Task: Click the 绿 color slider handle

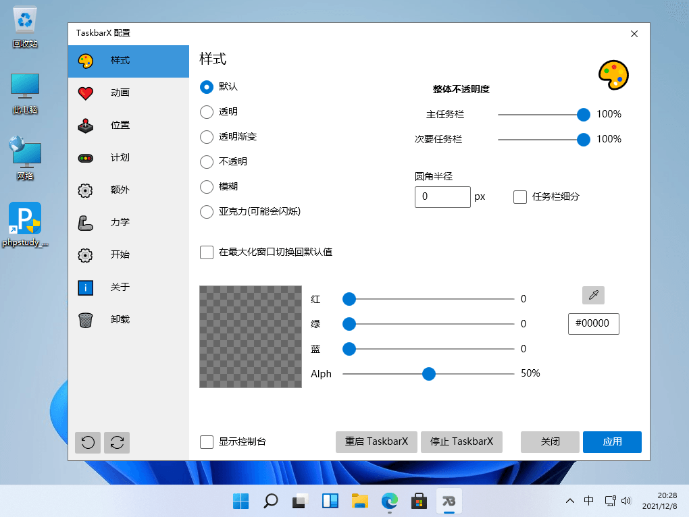Action: coord(349,324)
